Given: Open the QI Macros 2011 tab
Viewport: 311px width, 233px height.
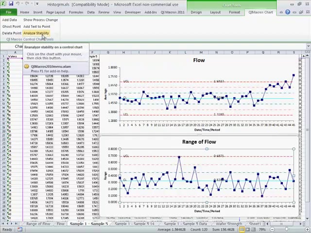Looking at the screenshot, I should click(173, 12).
